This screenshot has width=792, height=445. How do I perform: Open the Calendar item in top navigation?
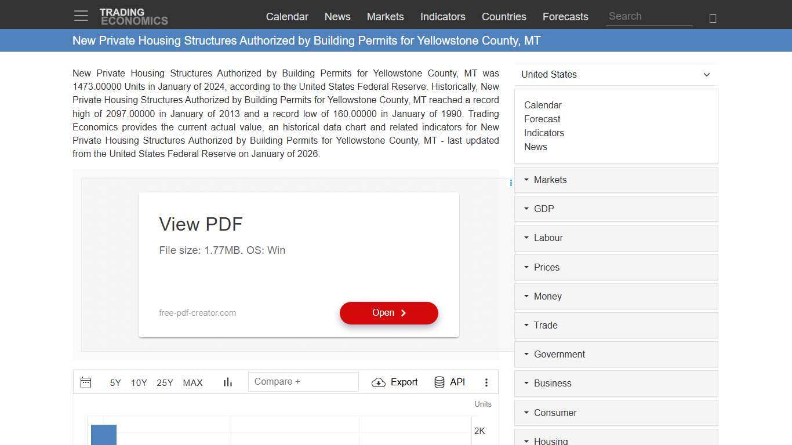pos(287,17)
